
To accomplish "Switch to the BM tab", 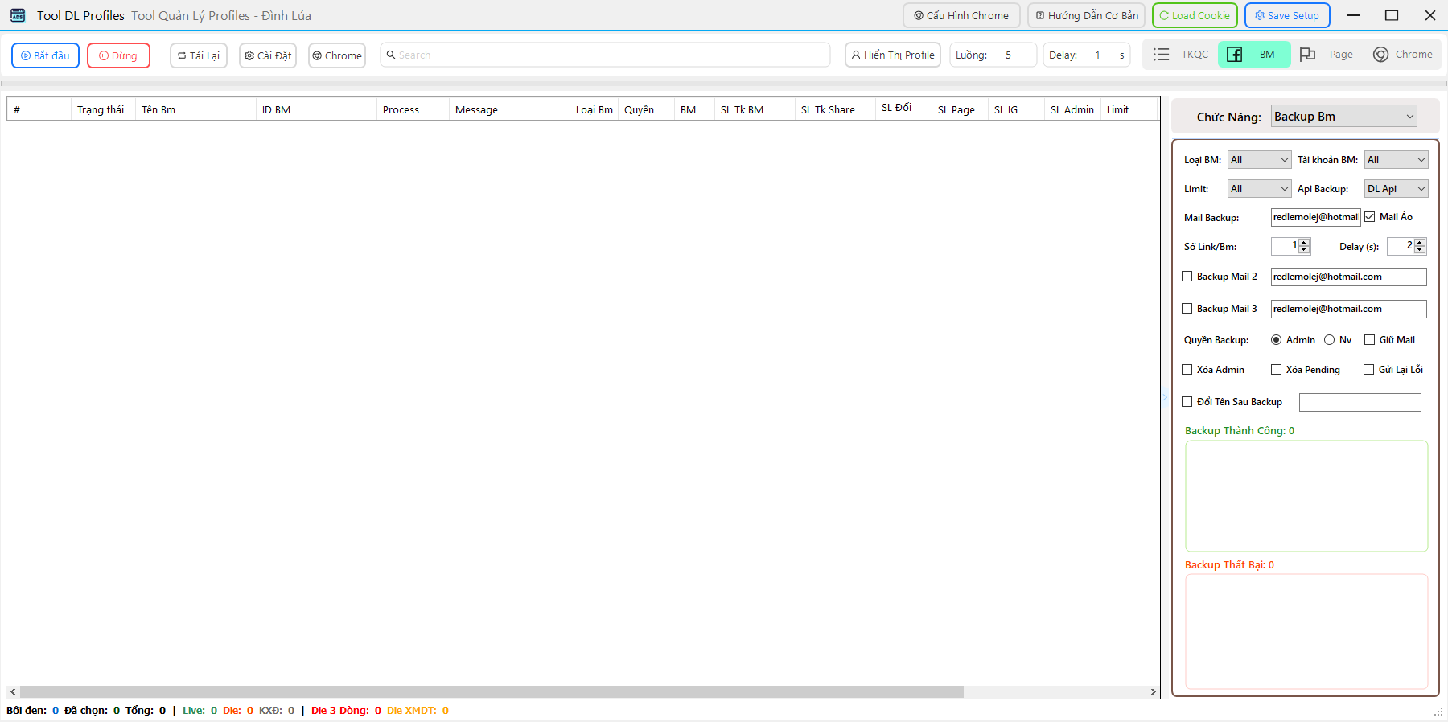I will pos(1254,55).
